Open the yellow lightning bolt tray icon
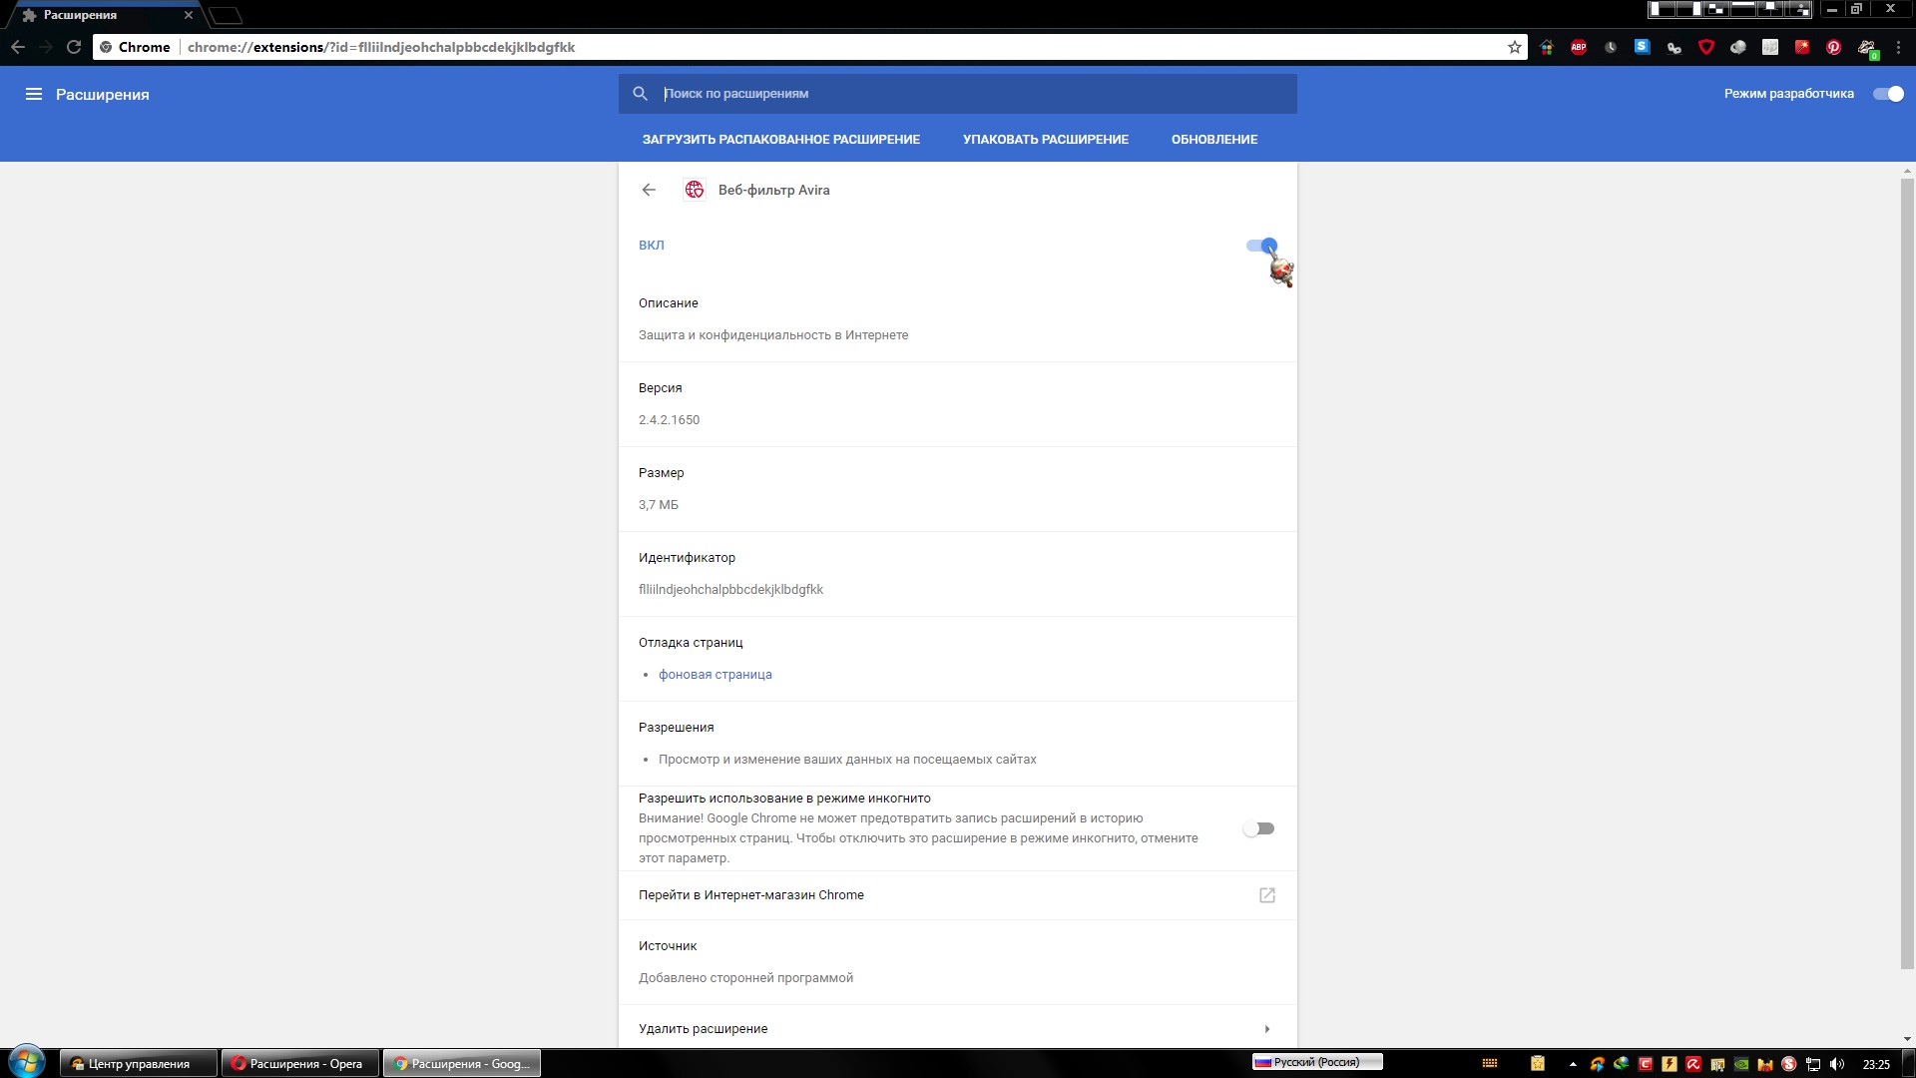1916x1078 pixels. point(1670,1064)
